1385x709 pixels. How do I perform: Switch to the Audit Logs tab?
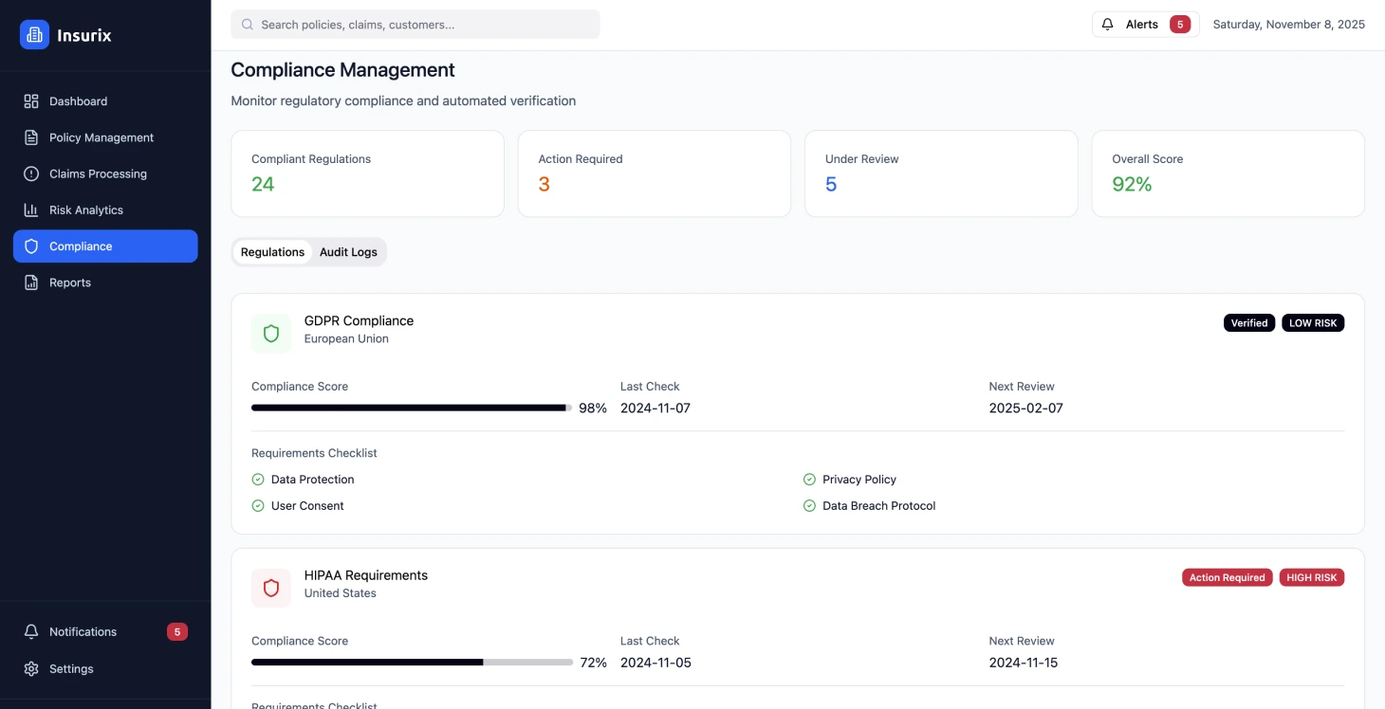click(x=348, y=251)
